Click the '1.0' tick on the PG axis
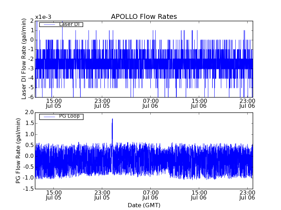This screenshot has height=210, width=281. click(30, 134)
